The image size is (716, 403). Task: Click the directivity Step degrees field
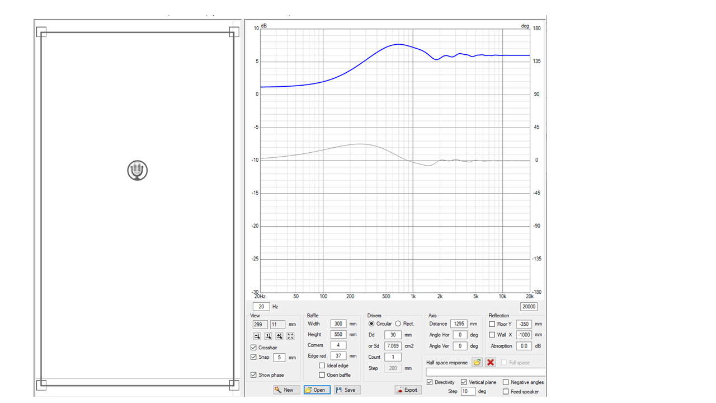(x=468, y=391)
